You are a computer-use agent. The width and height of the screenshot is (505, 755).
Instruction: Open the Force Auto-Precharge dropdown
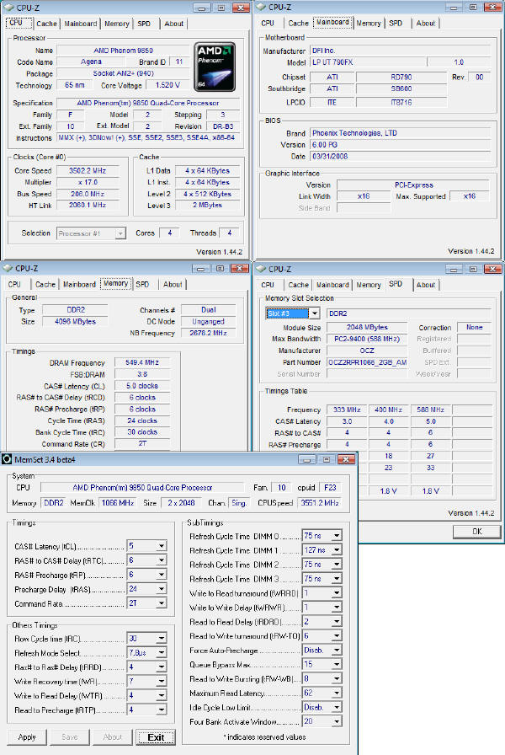pos(337,650)
